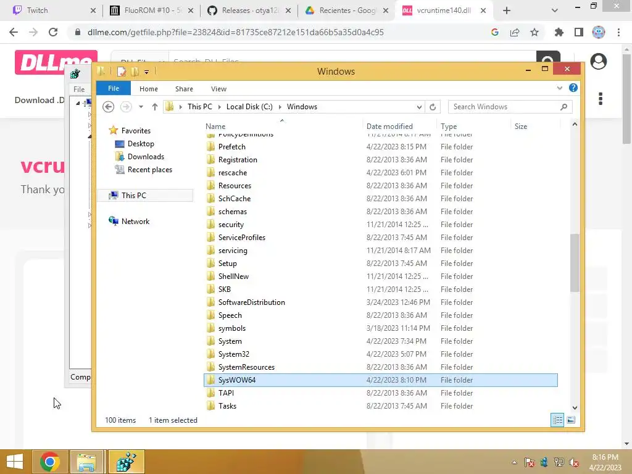Expand breadcrumb arrow after This PC

tap(219, 107)
